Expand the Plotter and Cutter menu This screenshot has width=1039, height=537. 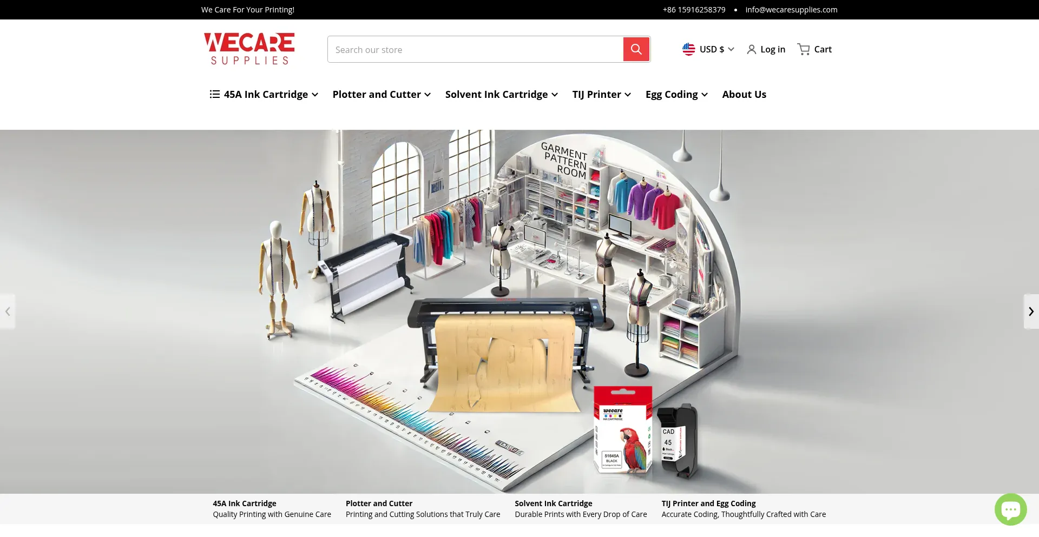click(x=382, y=95)
